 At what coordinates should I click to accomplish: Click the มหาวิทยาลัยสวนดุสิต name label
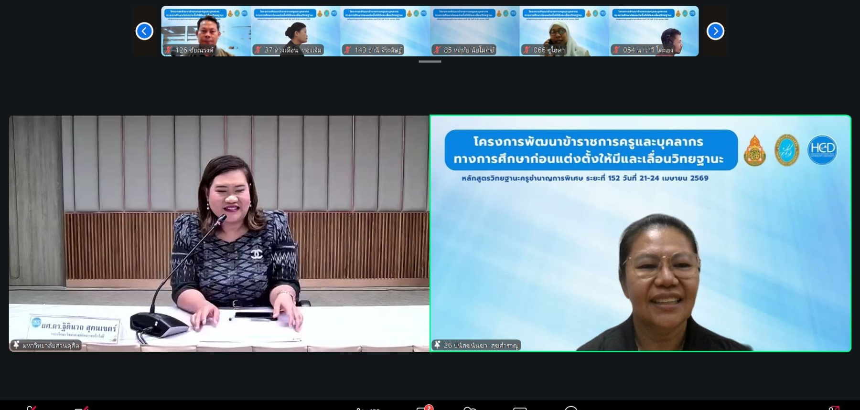51,345
